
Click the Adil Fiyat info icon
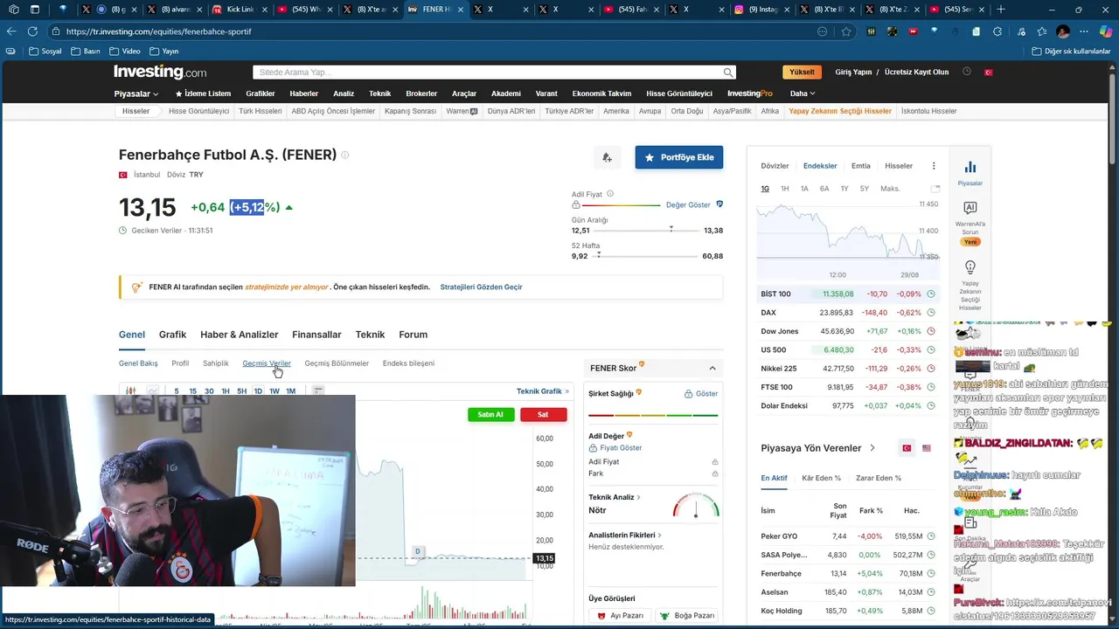[x=610, y=194]
